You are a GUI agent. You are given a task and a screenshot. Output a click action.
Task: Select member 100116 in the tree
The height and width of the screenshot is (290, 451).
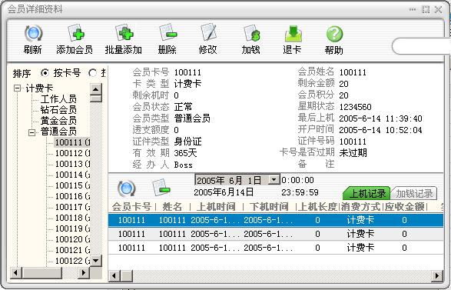[72, 196]
